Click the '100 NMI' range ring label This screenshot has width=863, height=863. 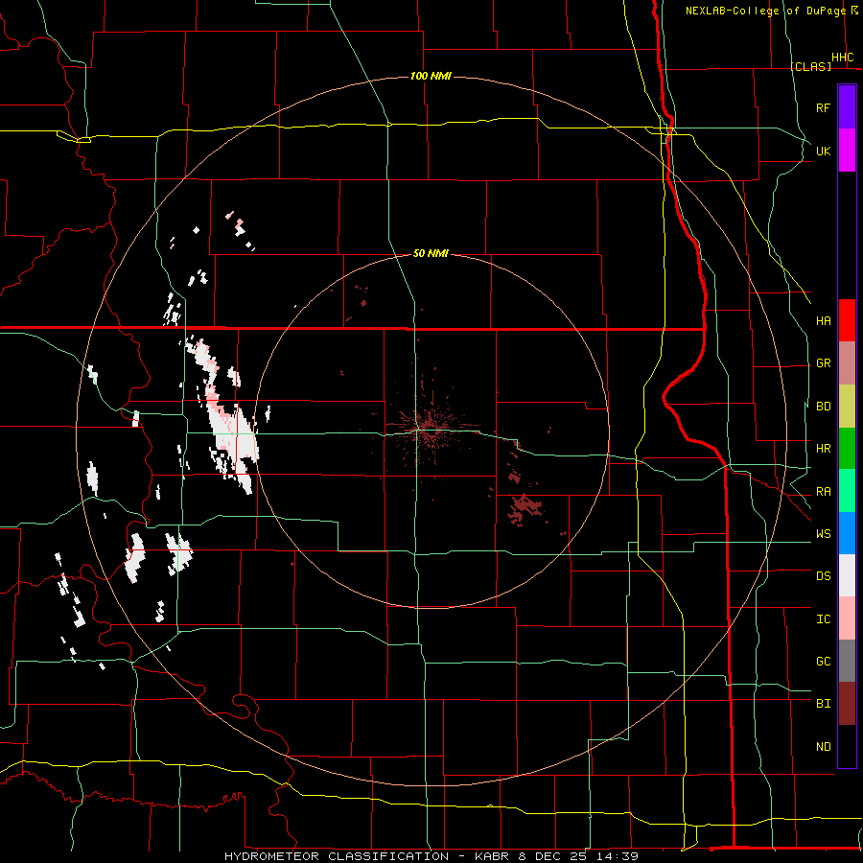[431, 76]
